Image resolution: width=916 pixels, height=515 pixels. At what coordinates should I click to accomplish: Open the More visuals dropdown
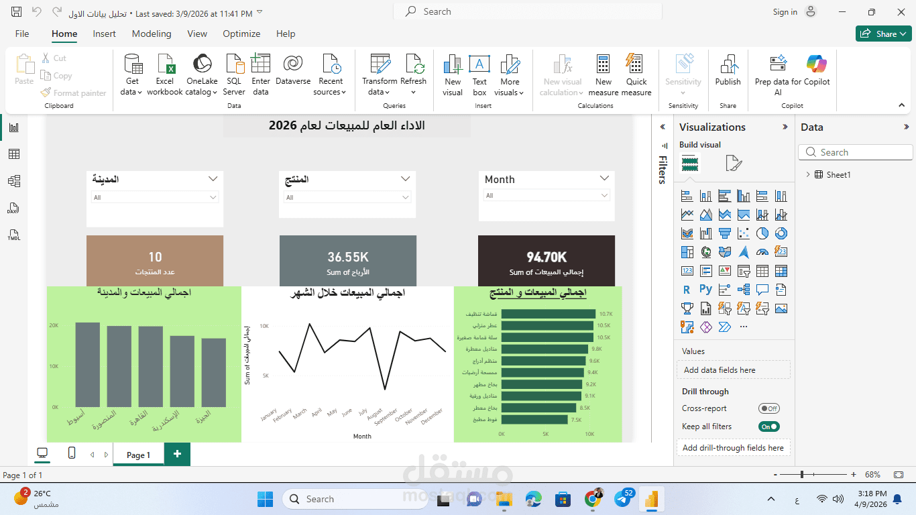pos(510,74)
